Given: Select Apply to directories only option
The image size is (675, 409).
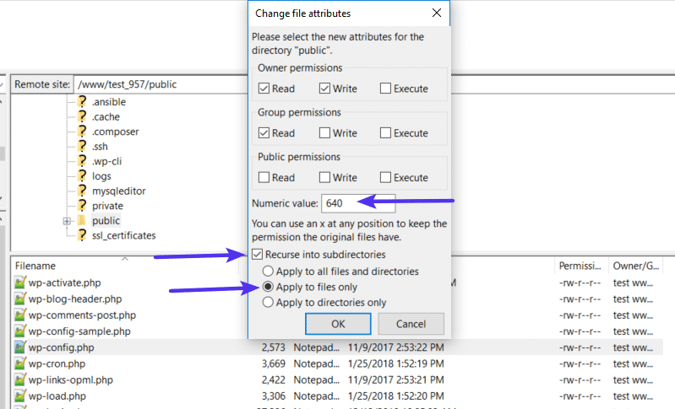Looking at the screenshot, I should click(269, 302).
